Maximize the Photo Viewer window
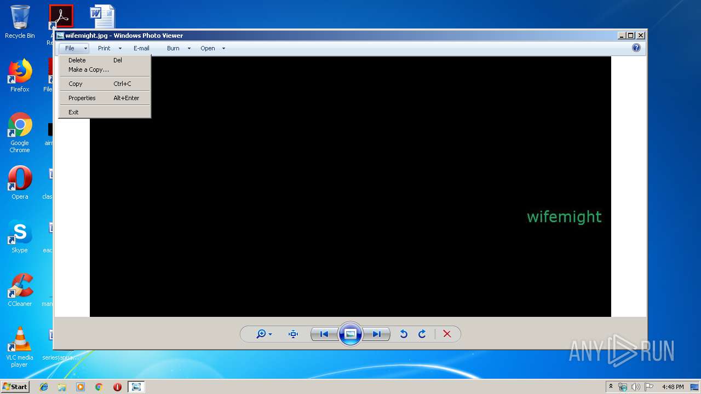 pyautogui.click(x=630, y=36)
